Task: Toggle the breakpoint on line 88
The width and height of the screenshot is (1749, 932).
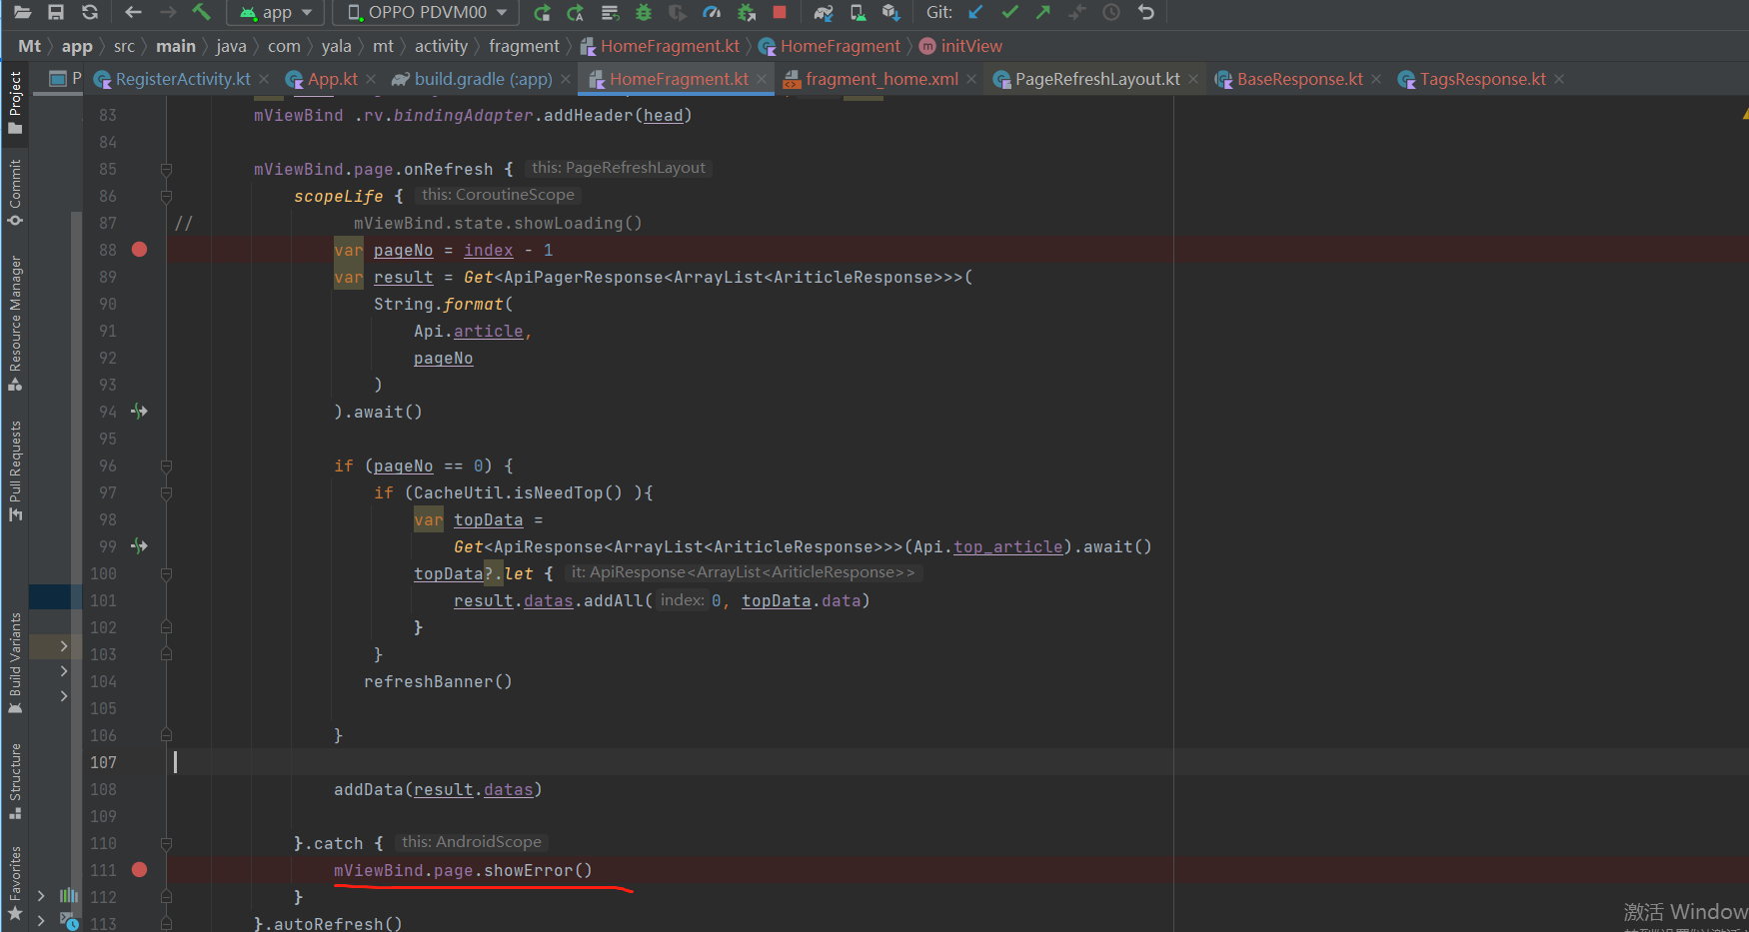Action: (139, 250)
